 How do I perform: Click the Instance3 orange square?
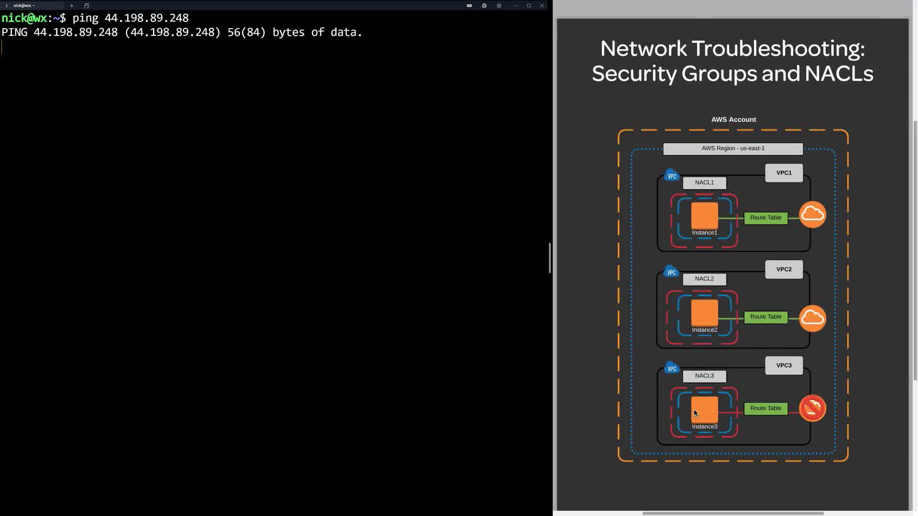[704, 409]
